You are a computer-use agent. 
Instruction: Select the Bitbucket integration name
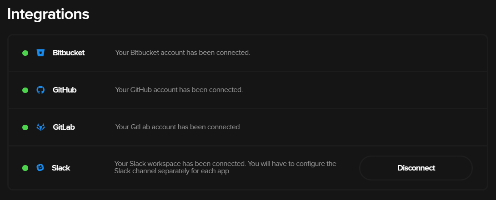(x=69, y=53)
